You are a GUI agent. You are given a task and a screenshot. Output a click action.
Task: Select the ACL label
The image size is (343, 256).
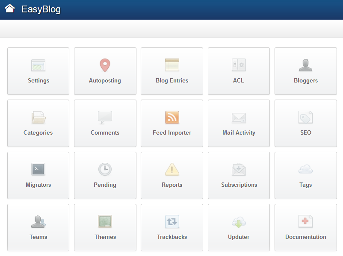tap(239, 80)
